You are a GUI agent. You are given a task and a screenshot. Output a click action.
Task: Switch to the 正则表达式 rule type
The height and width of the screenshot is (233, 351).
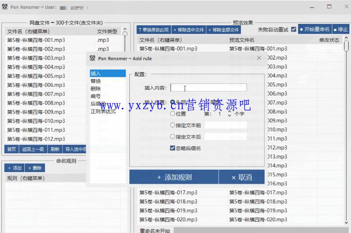tap(108, 112)
